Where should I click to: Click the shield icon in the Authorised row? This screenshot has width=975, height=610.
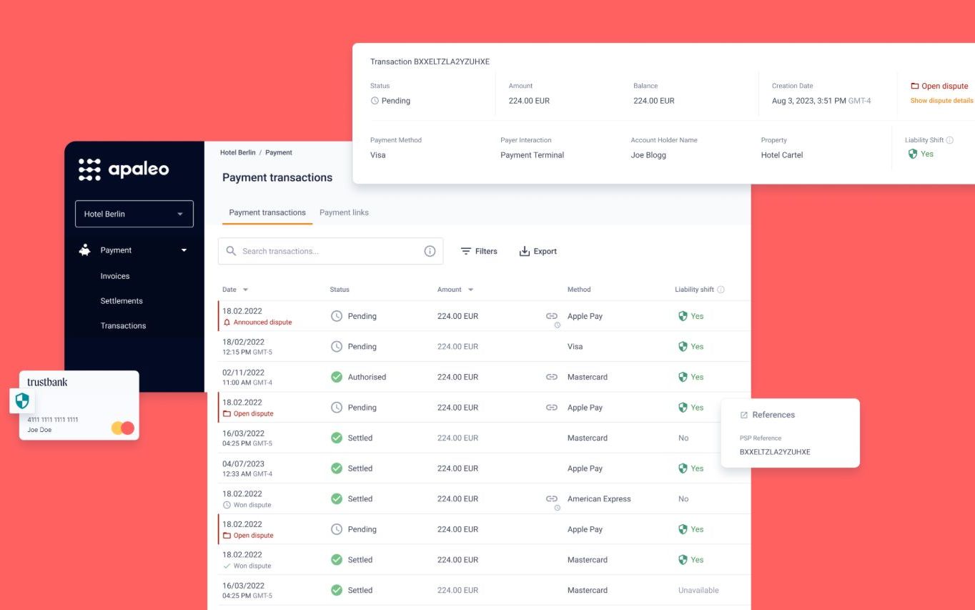tap(683, 377)
